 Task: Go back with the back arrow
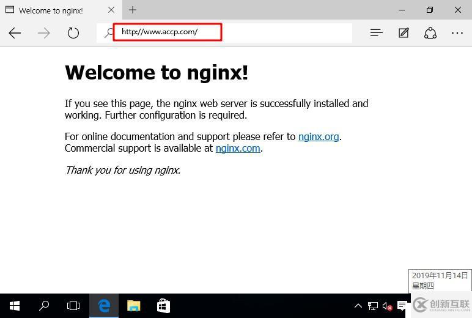[x=15, y=33]
